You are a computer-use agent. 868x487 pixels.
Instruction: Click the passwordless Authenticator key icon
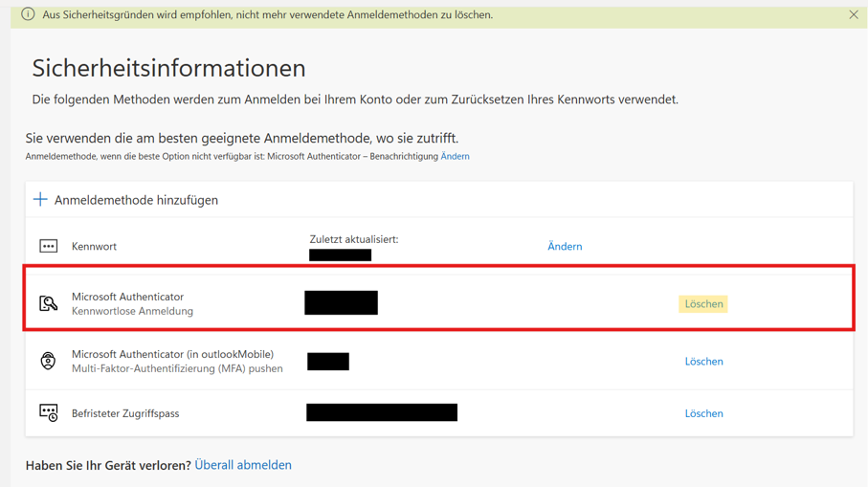pos(48,303)
